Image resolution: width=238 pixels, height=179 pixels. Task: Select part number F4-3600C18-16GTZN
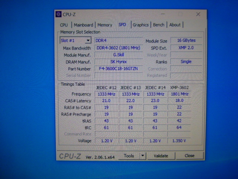pyautogui.click(x=118, y=69)
